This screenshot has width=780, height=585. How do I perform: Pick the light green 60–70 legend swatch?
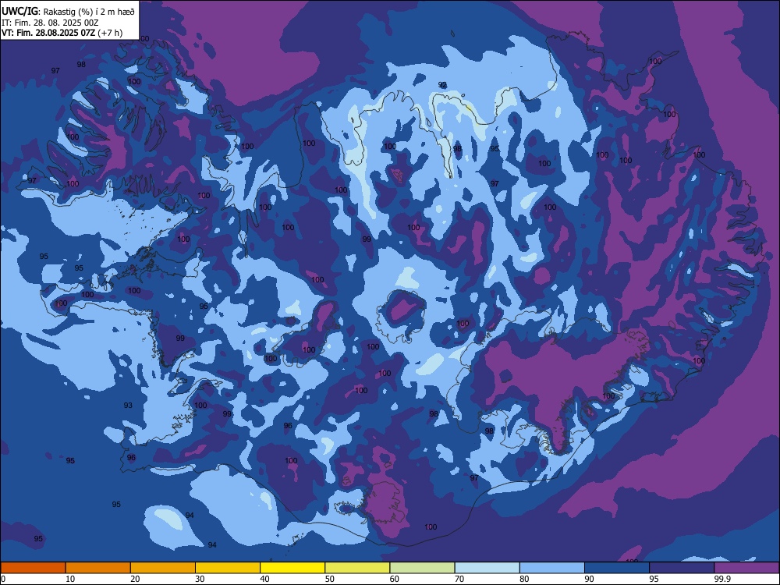coord(422,568)
